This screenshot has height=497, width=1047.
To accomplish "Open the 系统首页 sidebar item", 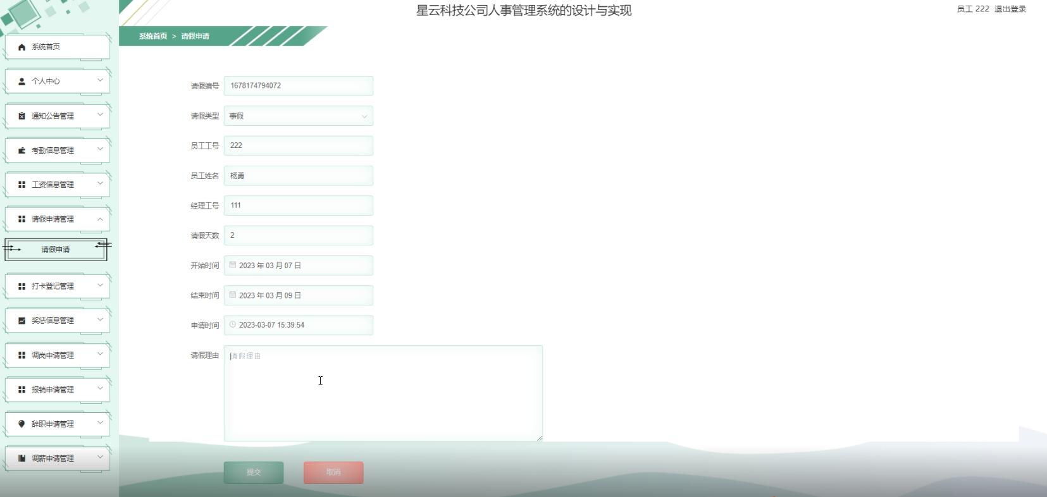I will [58, 47].
